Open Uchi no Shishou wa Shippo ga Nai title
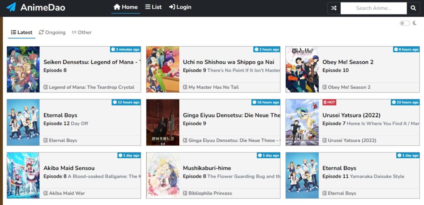The width and height of the screenshot is (424, 205). click(x=229, y=62)
